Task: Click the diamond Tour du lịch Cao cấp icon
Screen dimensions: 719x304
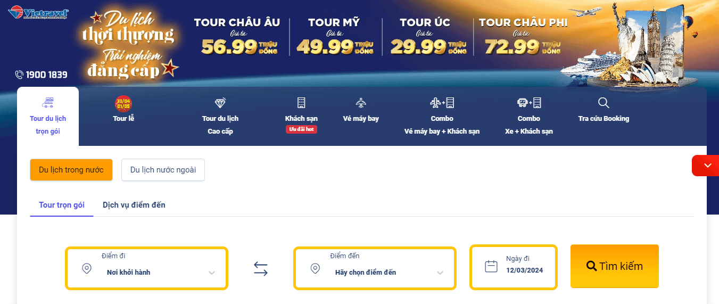Action: [x=220, y=103]
